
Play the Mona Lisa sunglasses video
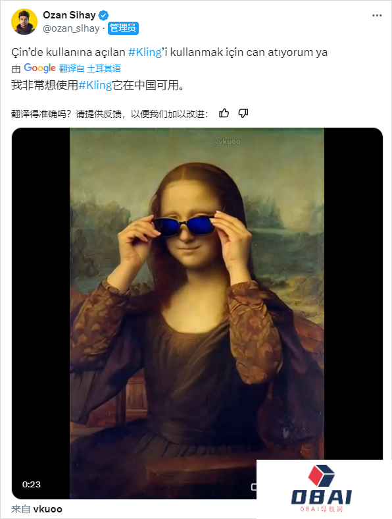click(x=197, y=313)
